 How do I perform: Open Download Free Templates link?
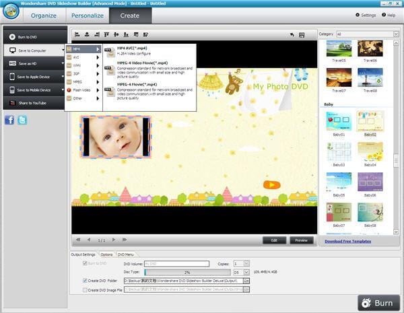click(348, 242)
